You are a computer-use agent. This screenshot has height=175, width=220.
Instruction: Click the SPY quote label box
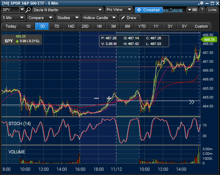tap(22, 40)
